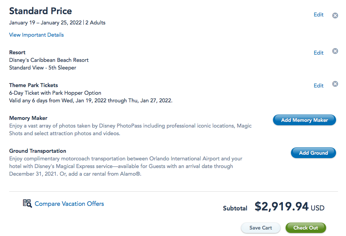Save the cart with Save Cart

point(260,228)
